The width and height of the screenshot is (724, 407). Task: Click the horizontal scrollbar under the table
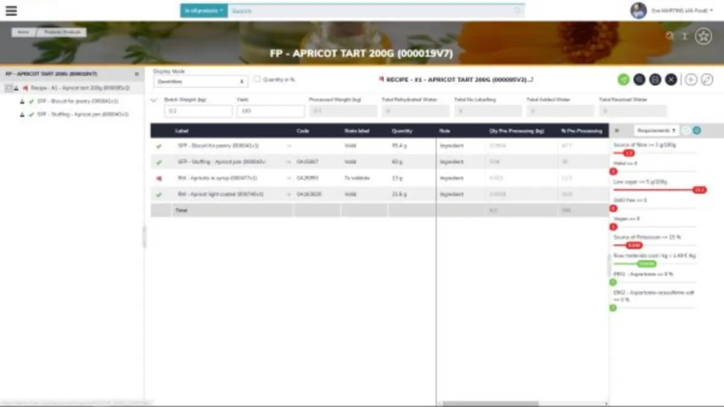490,404
